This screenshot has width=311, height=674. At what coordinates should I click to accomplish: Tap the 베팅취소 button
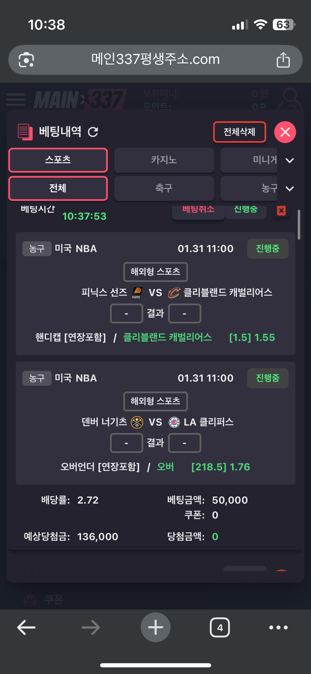(x=198, y=211)
